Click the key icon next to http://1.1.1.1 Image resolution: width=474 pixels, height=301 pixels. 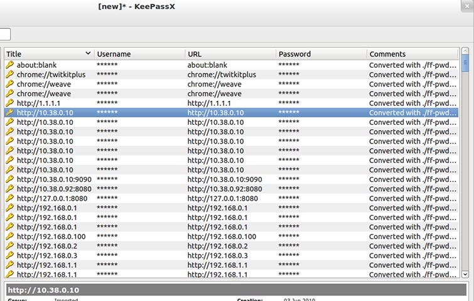pos(9,103)
